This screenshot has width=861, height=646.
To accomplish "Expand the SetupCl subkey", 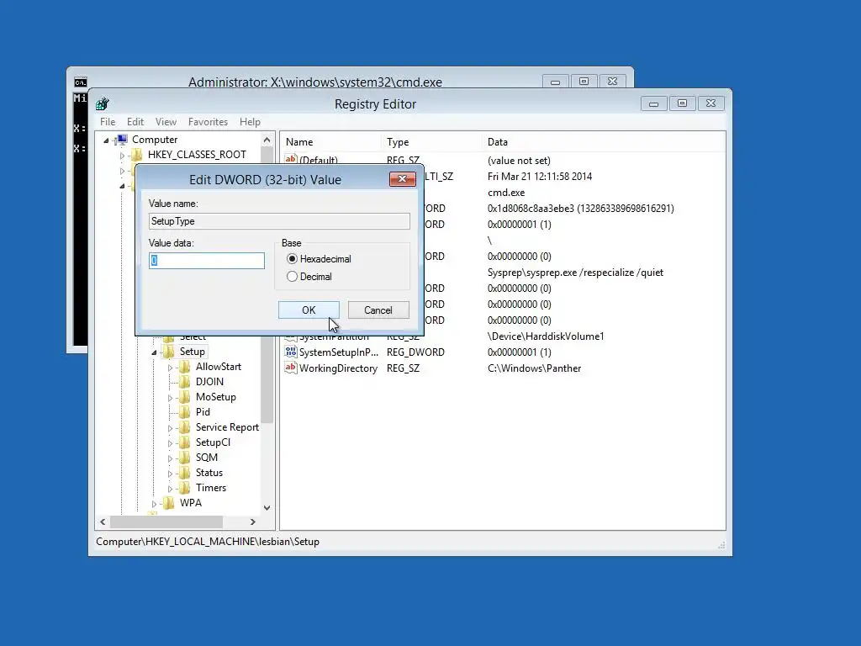I will 170,443.
